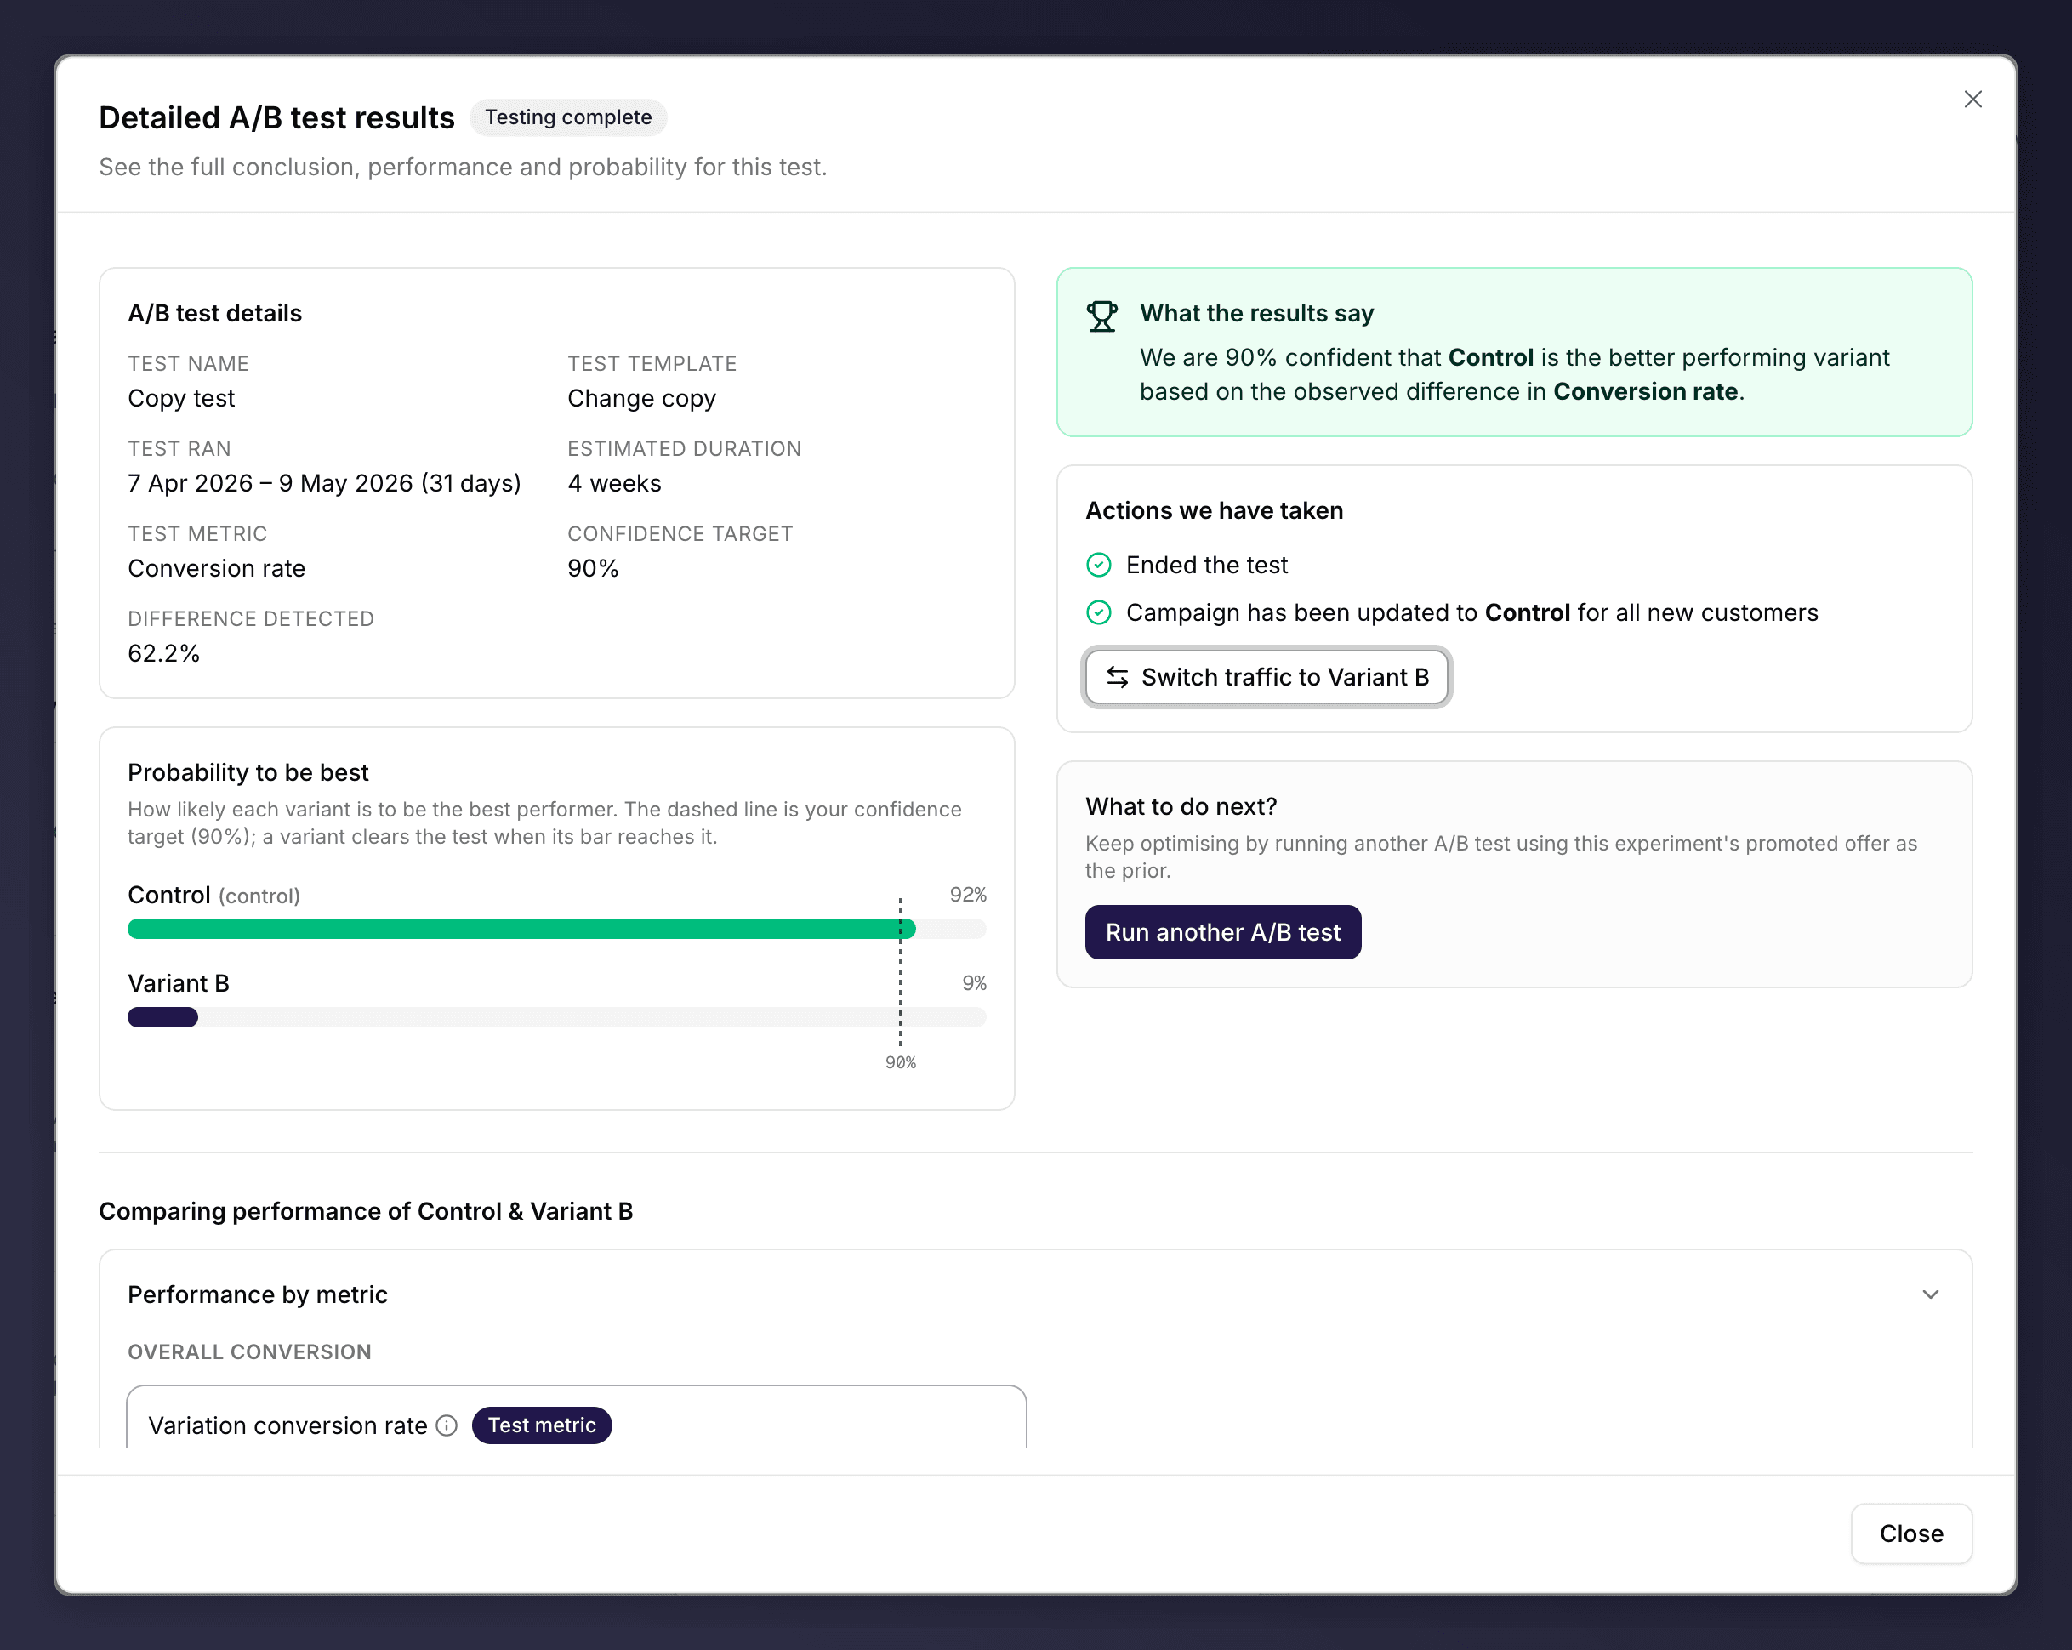
Task: Close the dialog with the X icon
Action: 1972,99
